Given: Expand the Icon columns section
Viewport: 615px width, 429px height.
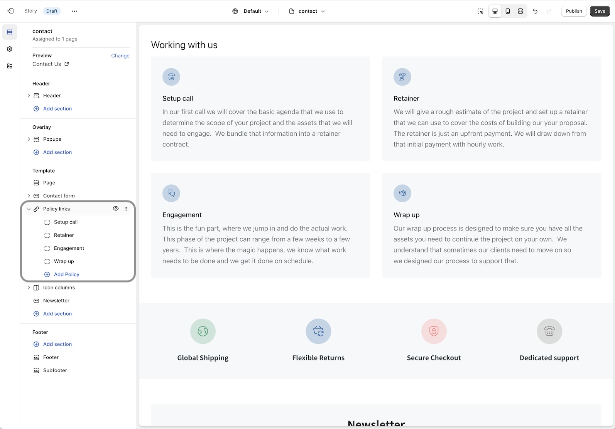Looking at the screenshot, I should (29, 288).
